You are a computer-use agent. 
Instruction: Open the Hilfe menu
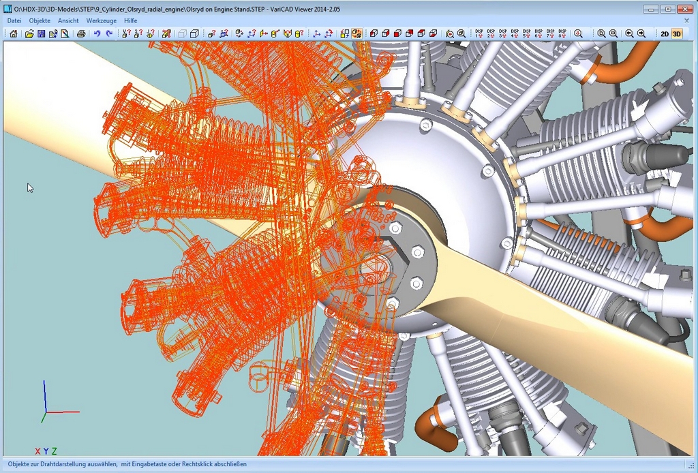click(131, 20)
